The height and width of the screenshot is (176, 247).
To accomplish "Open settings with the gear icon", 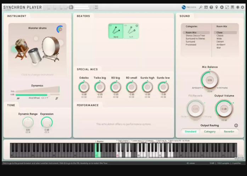I will coord(243,7).
